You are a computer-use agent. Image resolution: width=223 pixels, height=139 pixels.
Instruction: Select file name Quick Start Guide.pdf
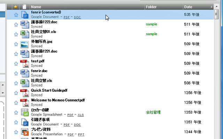coord(49,90)
